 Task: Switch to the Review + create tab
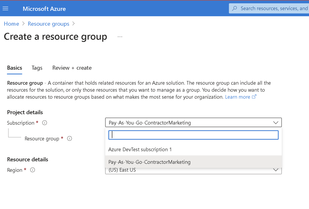(x=72, y=68)
